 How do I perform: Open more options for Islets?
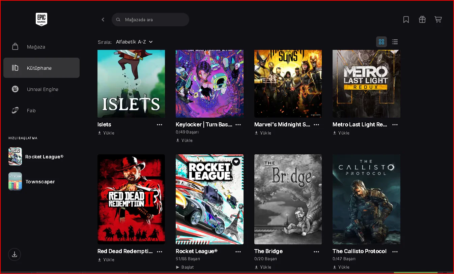click(x=160, y=125)
